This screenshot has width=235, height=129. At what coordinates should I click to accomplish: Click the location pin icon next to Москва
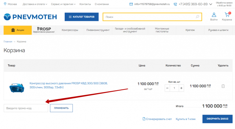[5, 4]
